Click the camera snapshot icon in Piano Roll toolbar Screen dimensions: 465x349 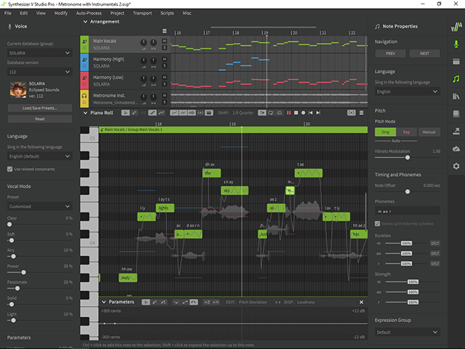352,113
